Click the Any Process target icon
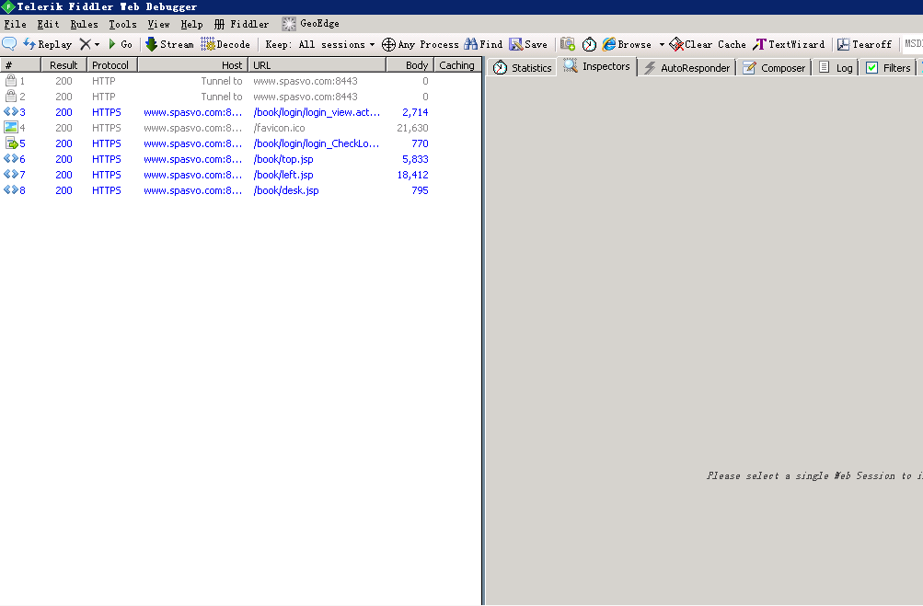Viewport: 923px width, 606px height. (x=389, y=44)
